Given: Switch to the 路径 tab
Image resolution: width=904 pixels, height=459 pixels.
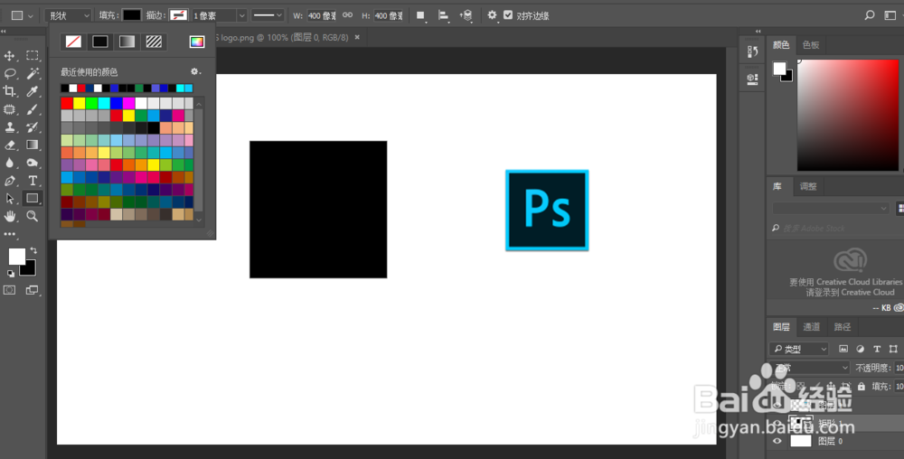Looking at the screenshot, I should tap(843, 327).
